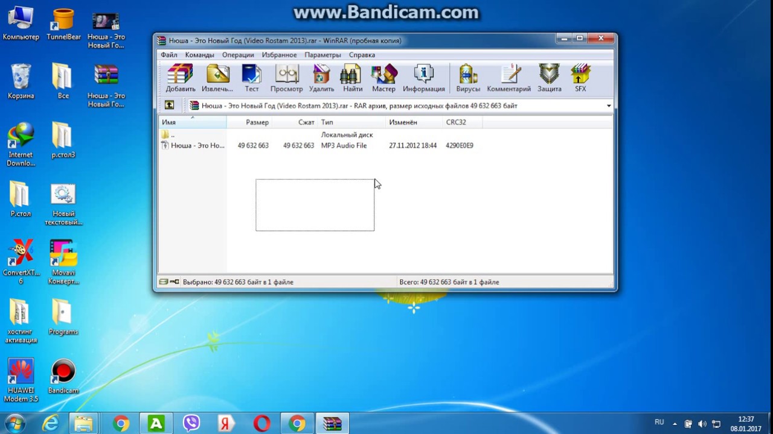773x434 pixels.
Task: Open the Параметры menu
Action: 322,55
